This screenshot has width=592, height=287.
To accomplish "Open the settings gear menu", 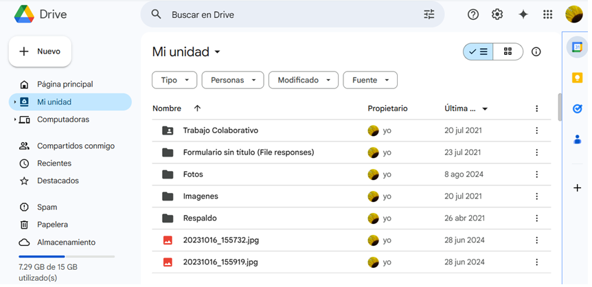I will (497, 14).
